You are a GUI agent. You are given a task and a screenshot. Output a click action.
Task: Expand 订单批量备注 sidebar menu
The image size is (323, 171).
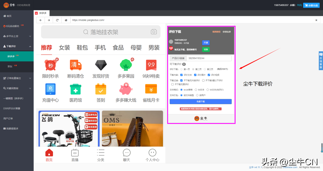[x=17, y=78]
